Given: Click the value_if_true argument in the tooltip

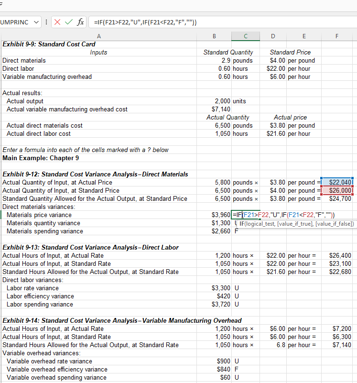Looking at the screenshot, I should click(295, 224).
